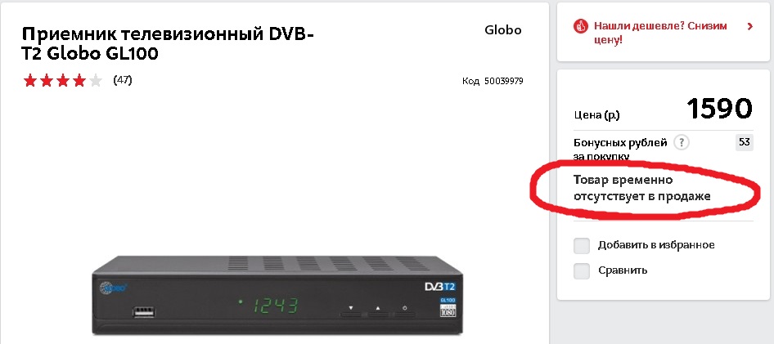Open the 47 reviews count

[123, 80]
